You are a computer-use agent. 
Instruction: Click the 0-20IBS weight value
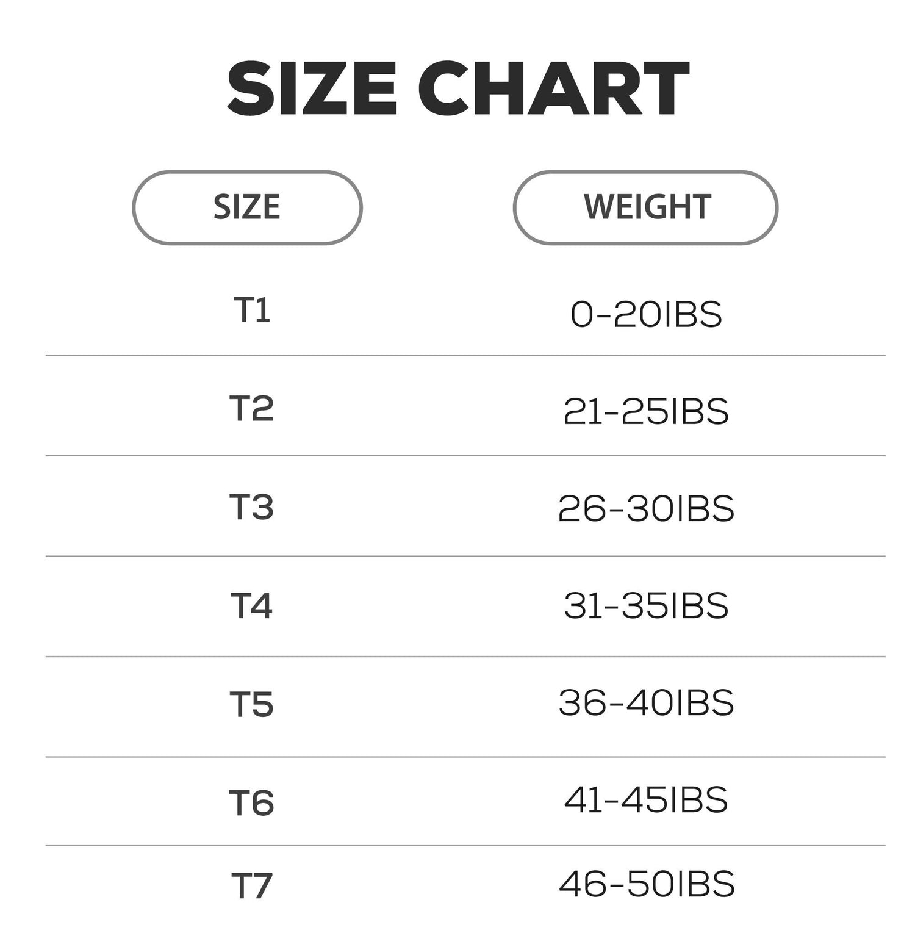point(646,315)
